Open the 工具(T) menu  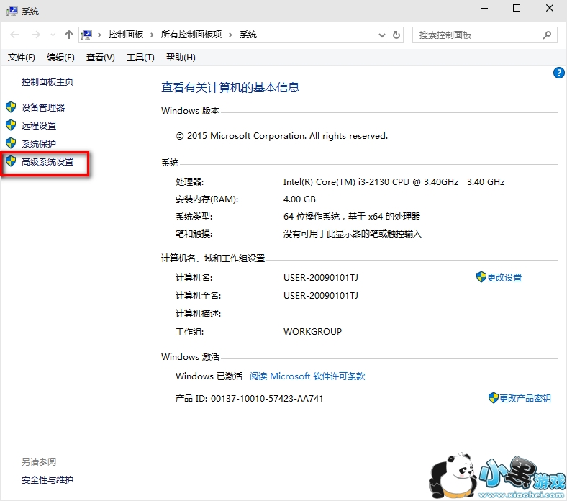140,58
